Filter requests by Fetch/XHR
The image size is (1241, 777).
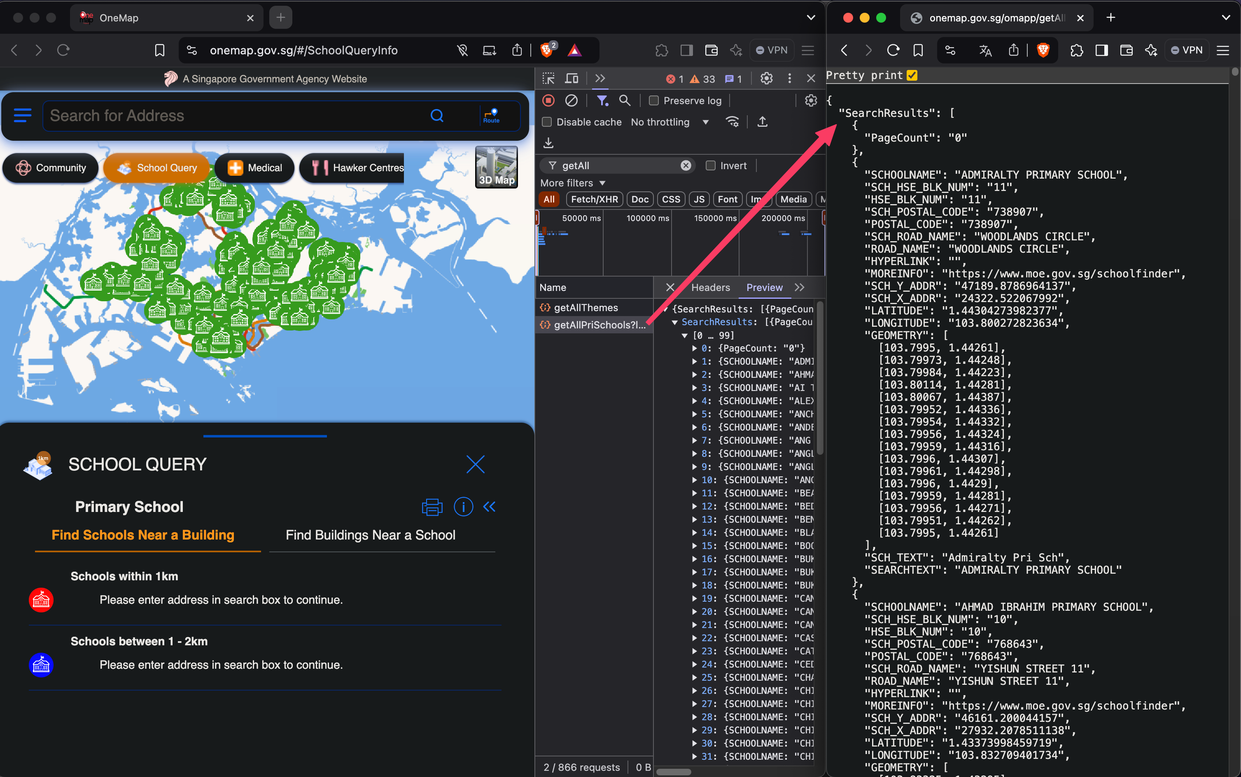[594, 199]
